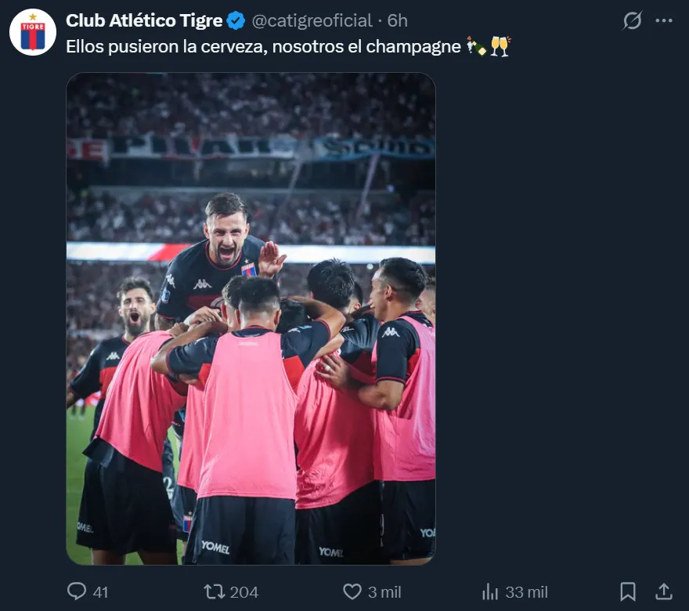
Task: Click the Grok slashed-circle icon
Action: pos(633,20)
